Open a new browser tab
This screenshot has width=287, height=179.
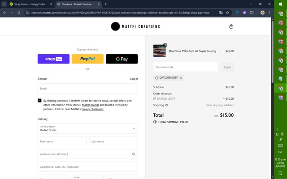(x=106, y=4)
